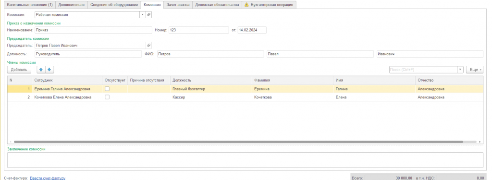This screenshot has height=180, width=492.
Task: Click the Добавить button
Action: [x=19, y=70]
